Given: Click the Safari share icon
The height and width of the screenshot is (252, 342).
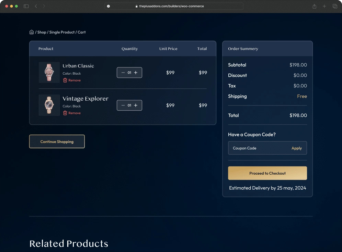Looking at the screenshot, I should (314, 6).
